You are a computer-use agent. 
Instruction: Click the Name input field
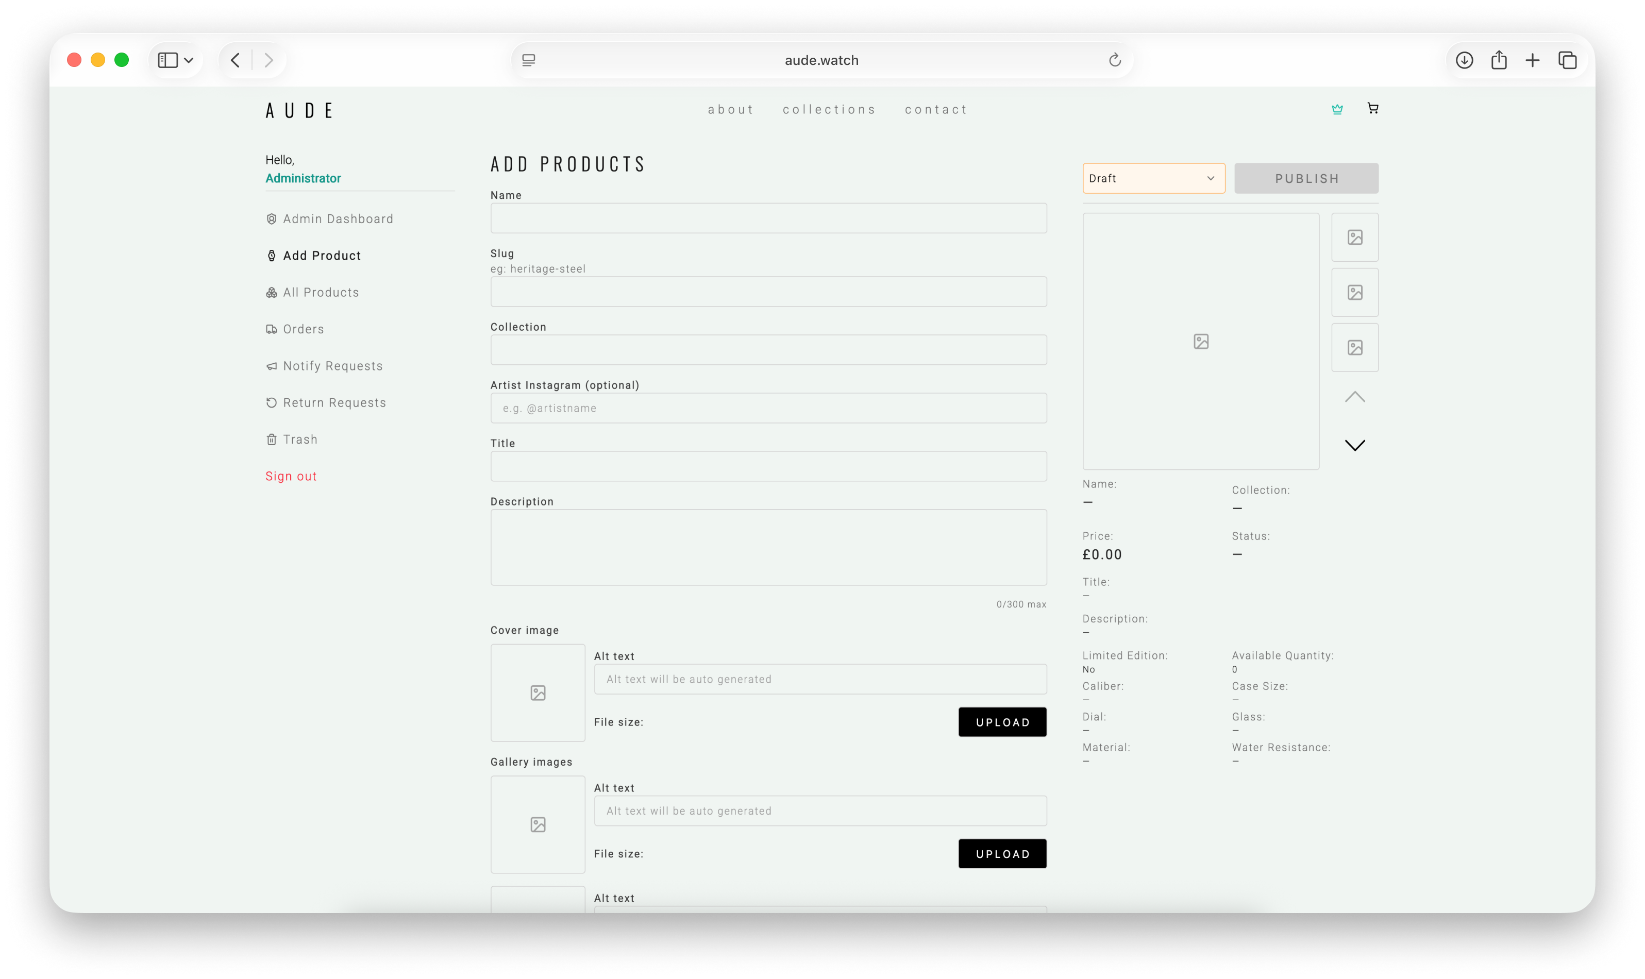tap(768, 218)
